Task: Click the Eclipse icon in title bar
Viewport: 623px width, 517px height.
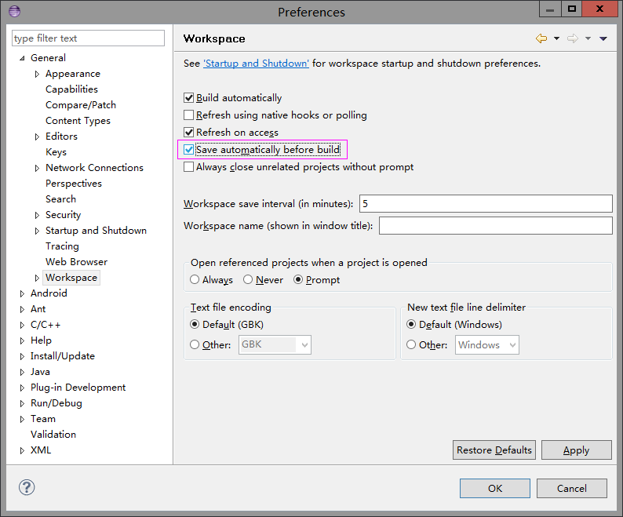Action: point(15,12)
